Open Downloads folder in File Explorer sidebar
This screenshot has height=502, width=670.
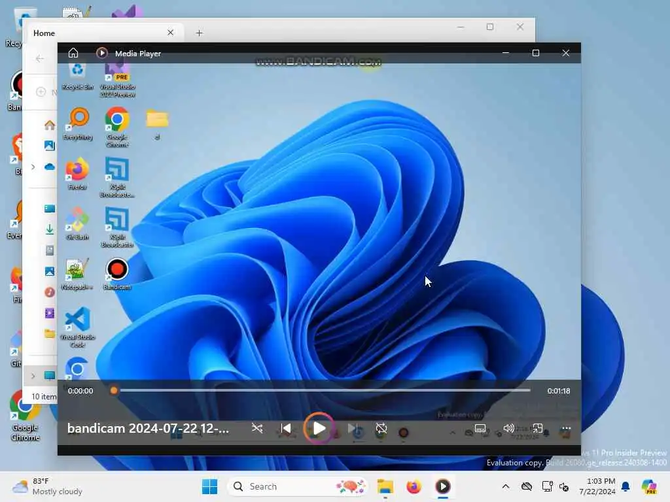click(x=50, y=229)
